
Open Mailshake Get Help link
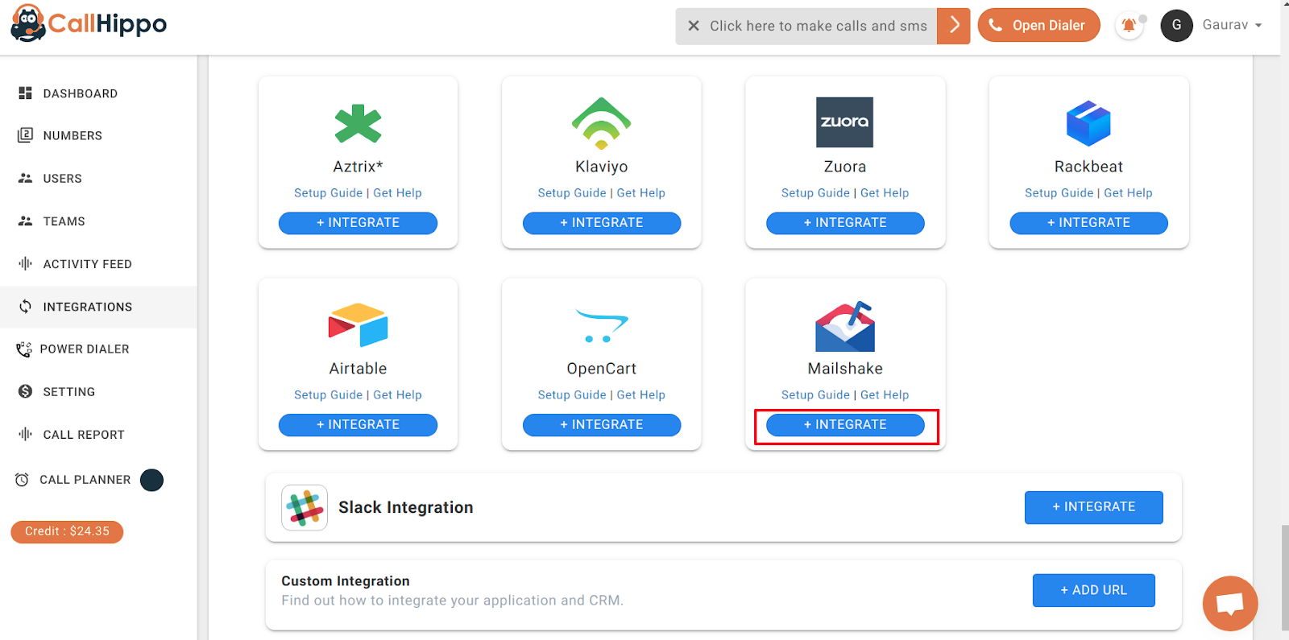885,395
